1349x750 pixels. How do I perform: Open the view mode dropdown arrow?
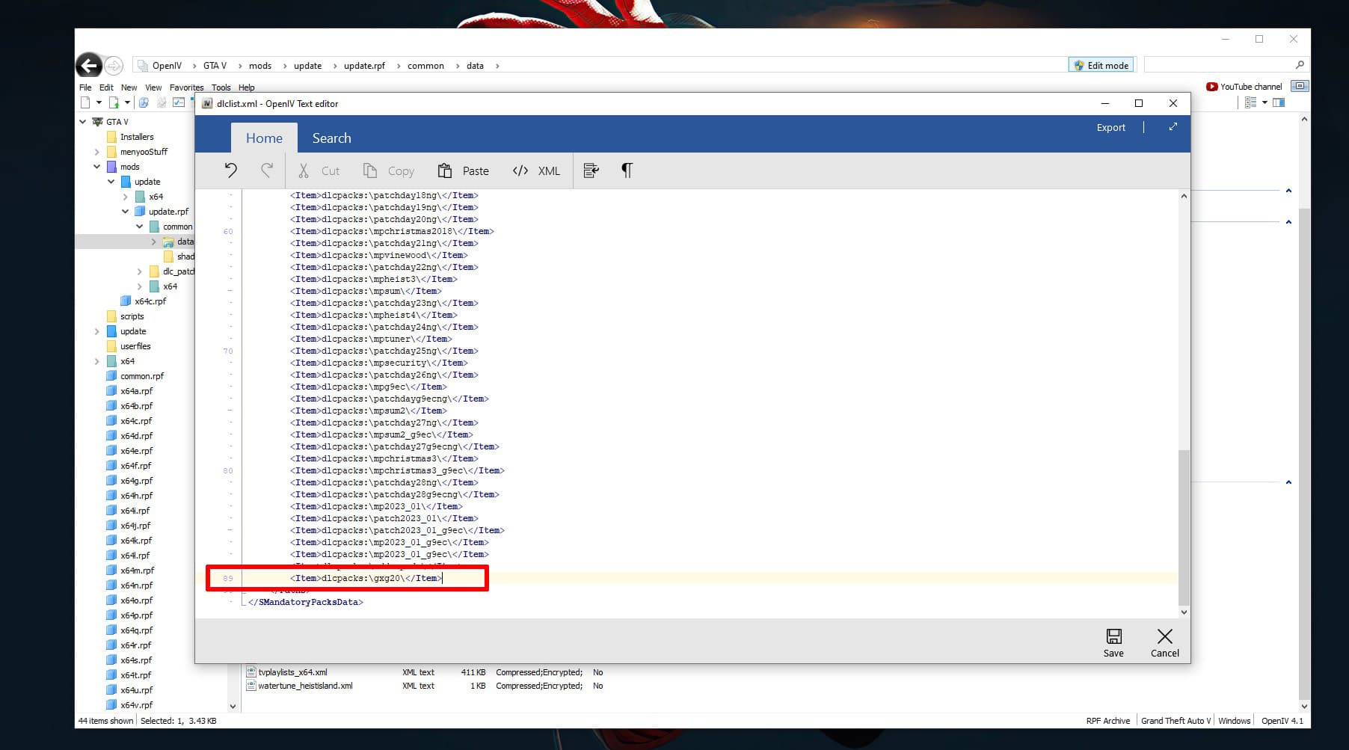[x=1265, y=102]
